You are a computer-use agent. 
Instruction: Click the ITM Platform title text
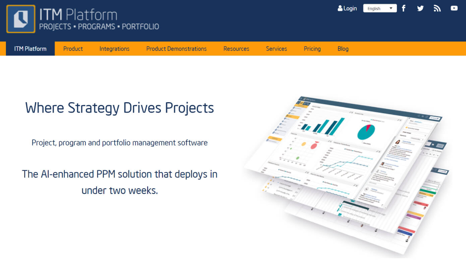point(78,14)
